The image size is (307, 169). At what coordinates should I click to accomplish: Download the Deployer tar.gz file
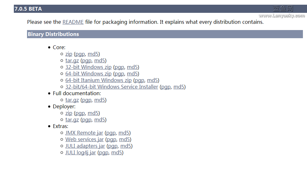[x=72, y=120]
